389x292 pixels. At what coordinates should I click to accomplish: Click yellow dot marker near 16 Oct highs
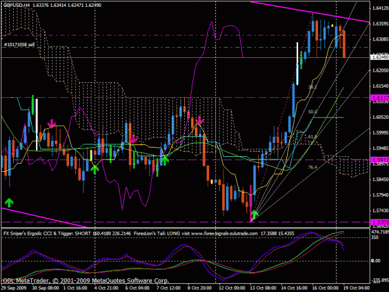(332, 26)
